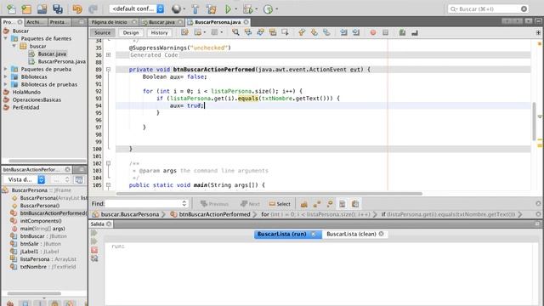This screenshot has width=544, height=306.
Task: Open the History view
Action: click(x=159, y=32)
